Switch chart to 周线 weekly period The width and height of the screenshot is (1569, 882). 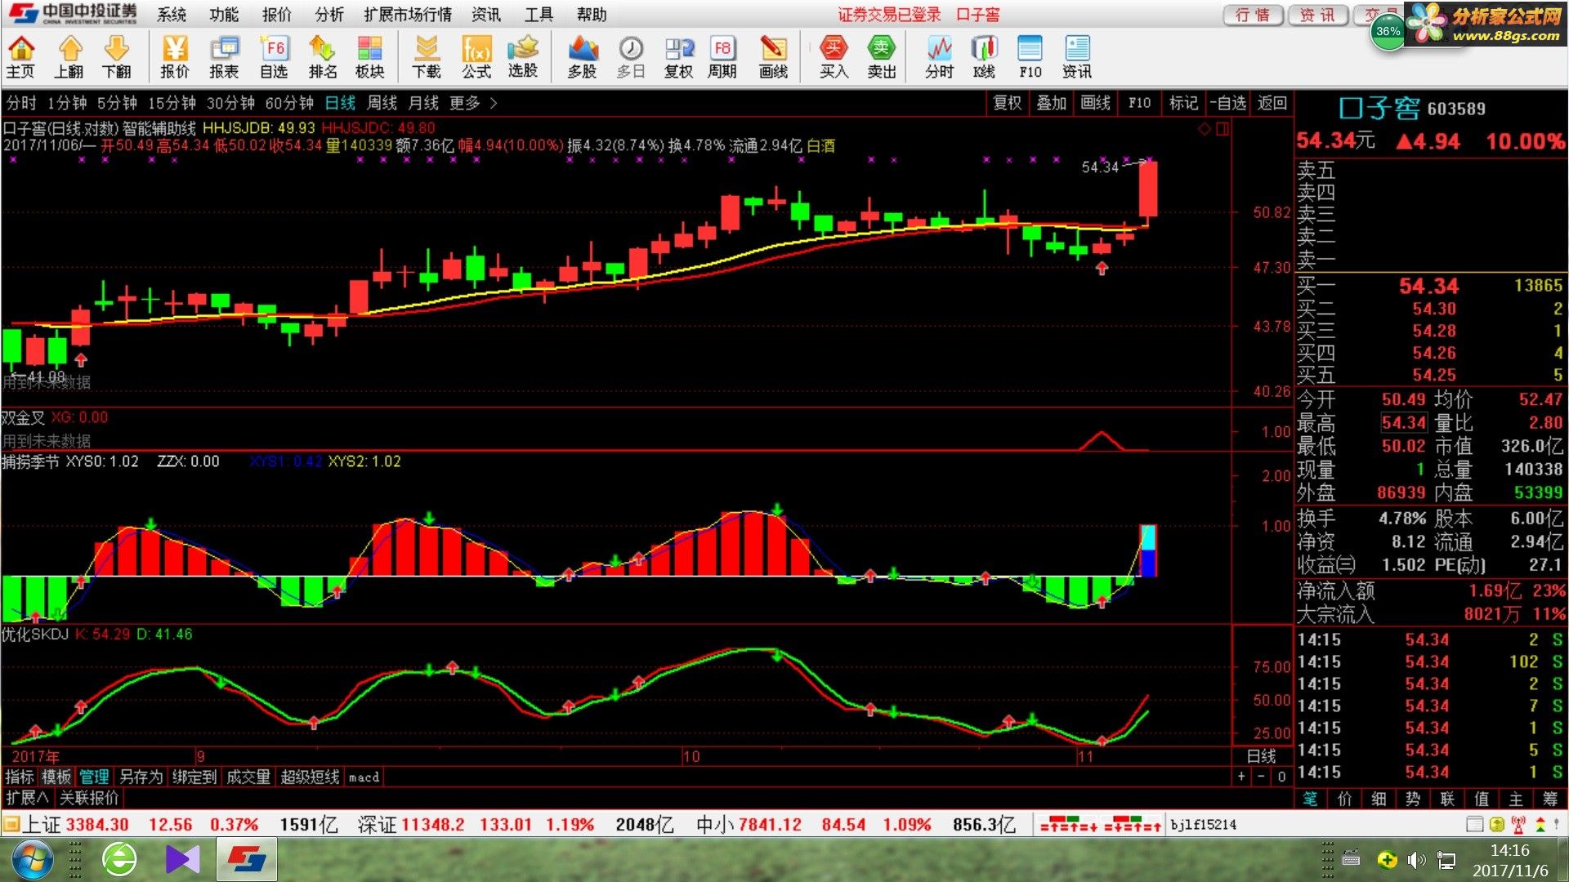point(382,103)
